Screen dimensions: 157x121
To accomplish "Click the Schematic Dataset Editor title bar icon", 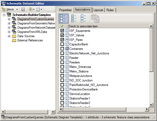I will coord(3,3).
